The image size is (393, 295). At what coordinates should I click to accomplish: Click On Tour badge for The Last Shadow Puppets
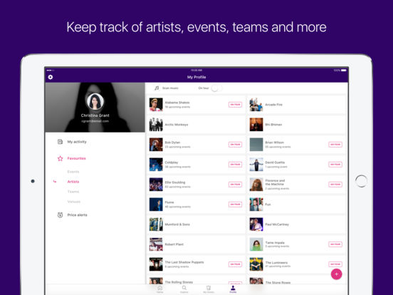click(x=235, y=264)
